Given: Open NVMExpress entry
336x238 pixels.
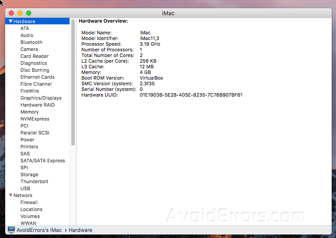Looking at the screenshot, I should click(35, 119).
